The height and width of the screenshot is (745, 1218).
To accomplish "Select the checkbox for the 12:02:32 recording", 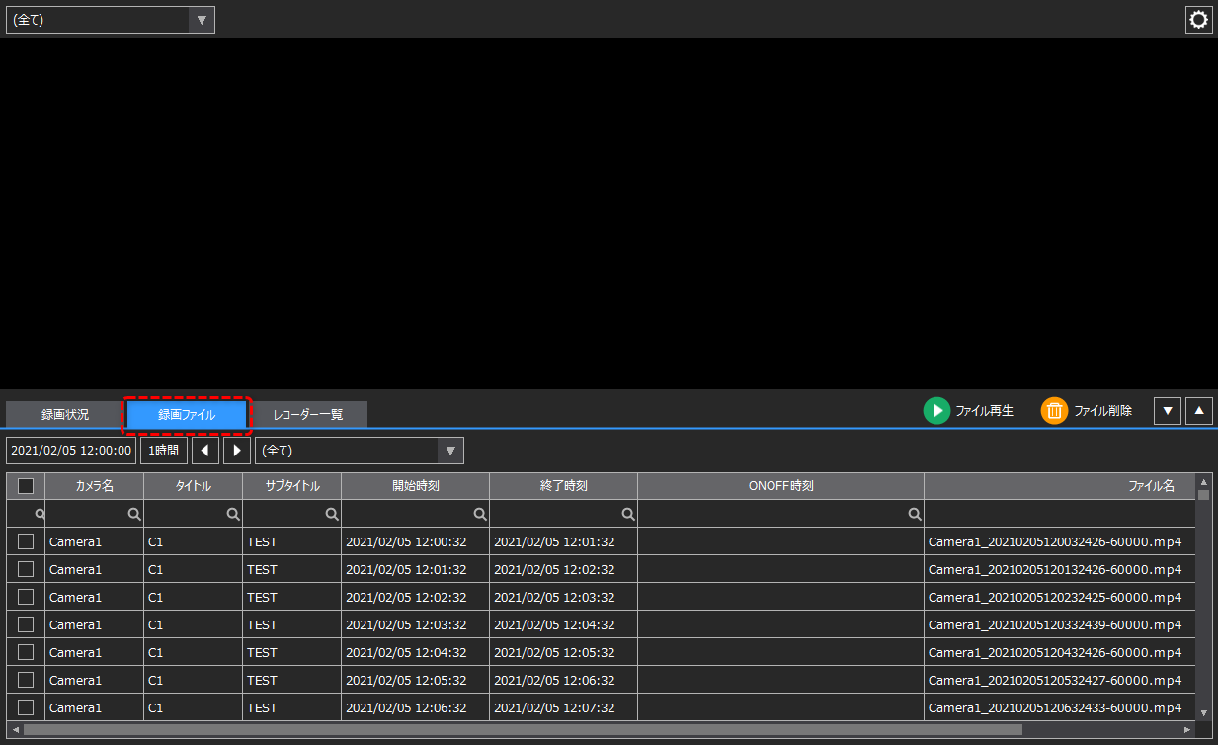I will click(x=25, y=597).
